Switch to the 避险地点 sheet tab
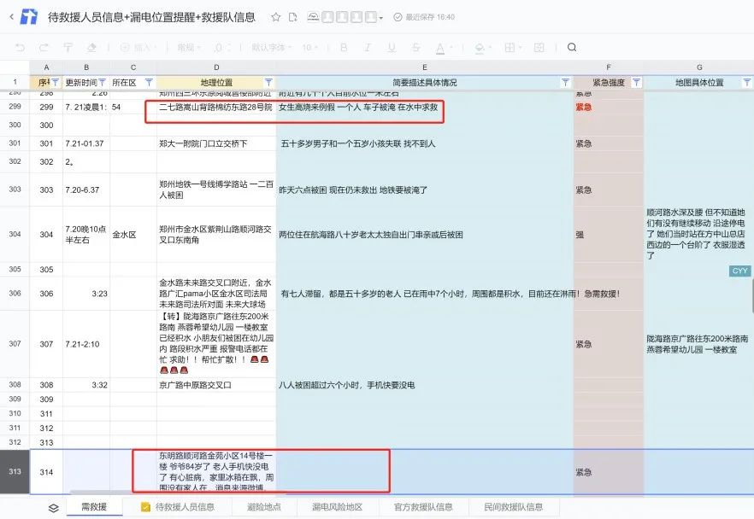The width and height of the screenshot is (754, 519). click(x=264, y=507)
